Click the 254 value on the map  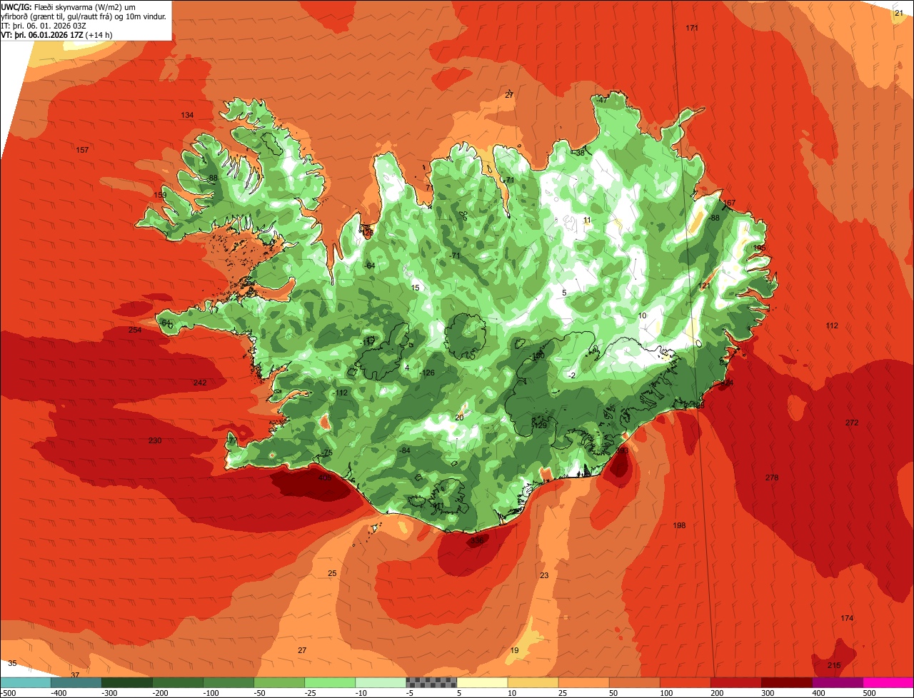pyautogui.click(x=135, y=330)
